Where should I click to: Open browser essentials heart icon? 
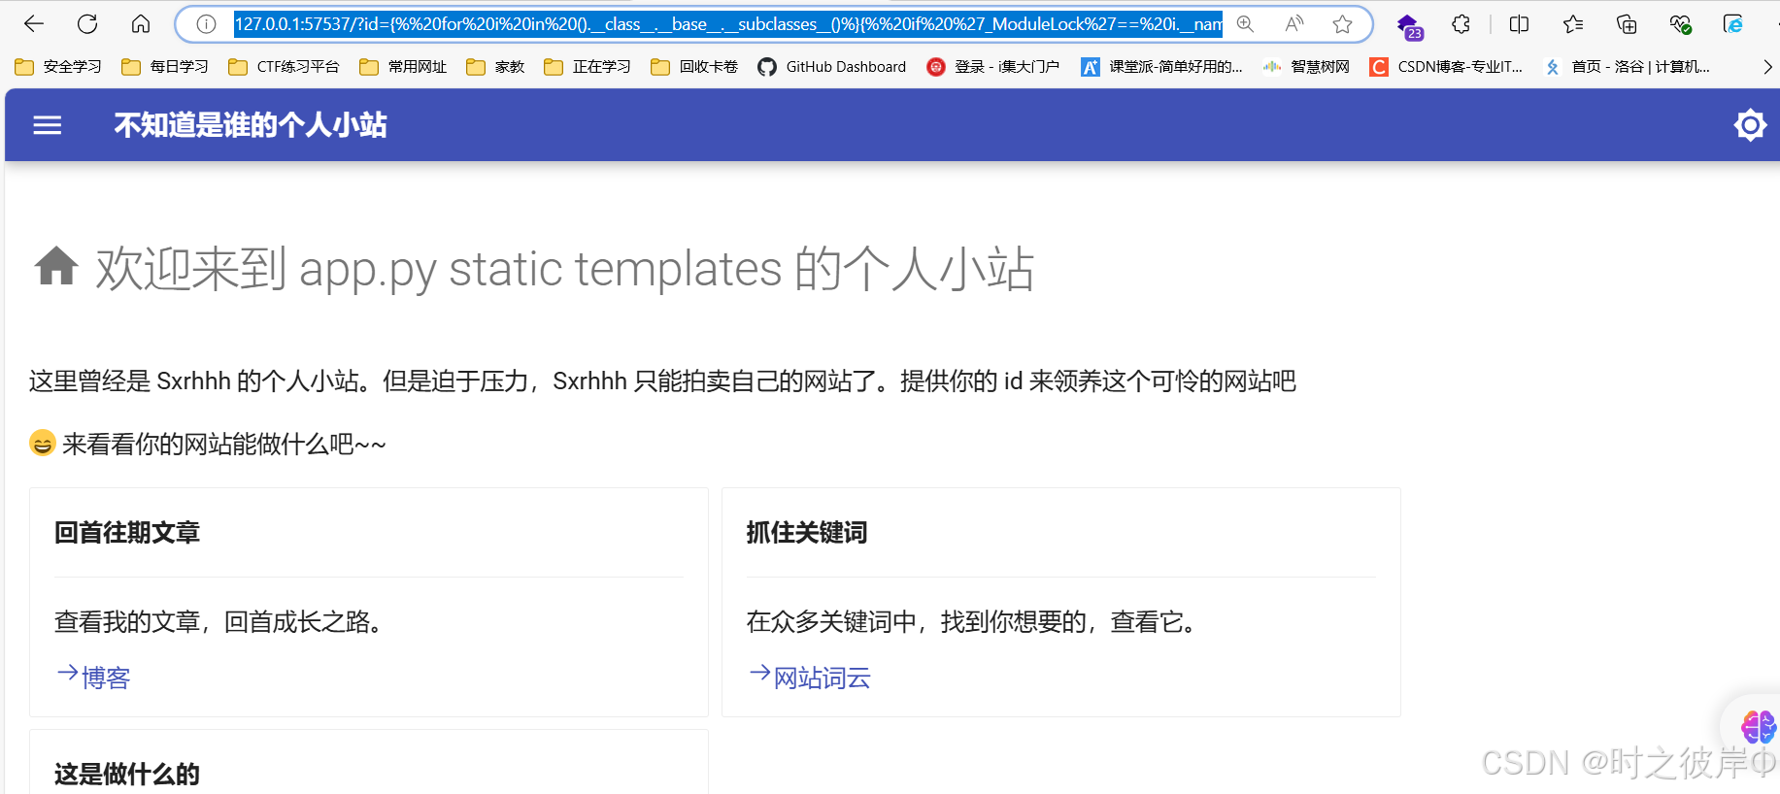(1680, 24)
